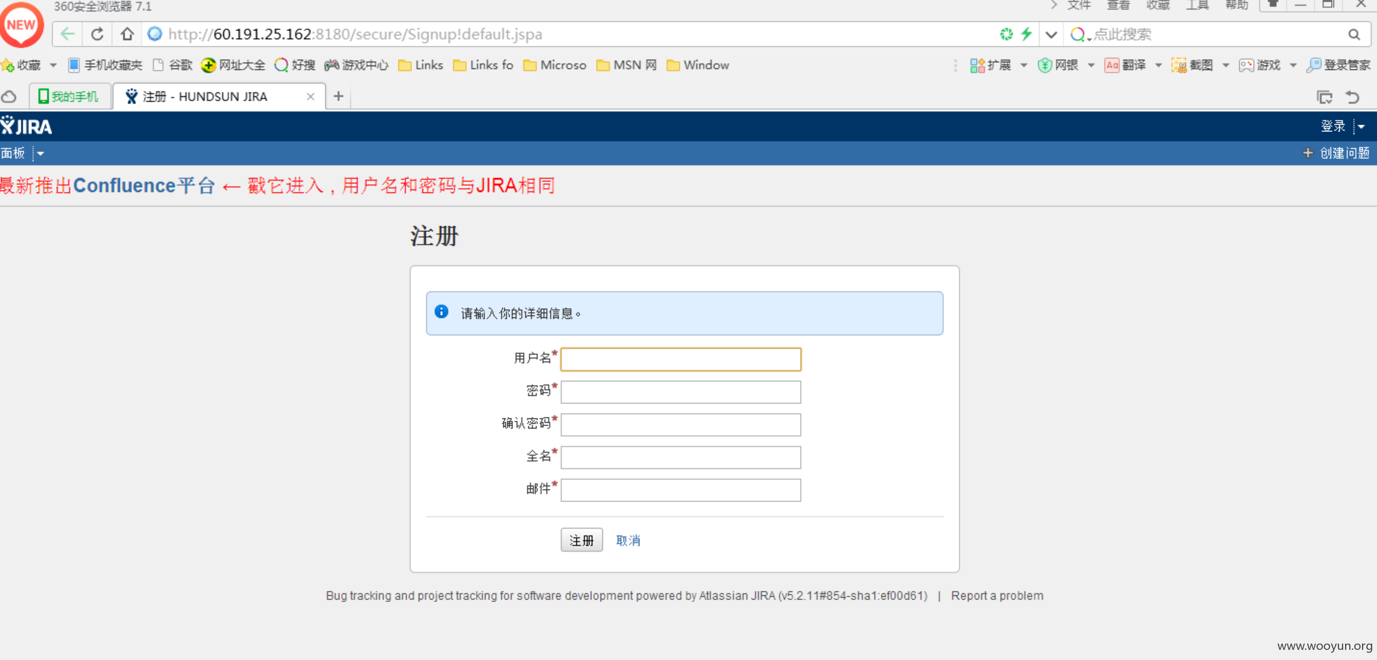Expand the 翻译 dropdown arrow

click(x=1158, y=65)
